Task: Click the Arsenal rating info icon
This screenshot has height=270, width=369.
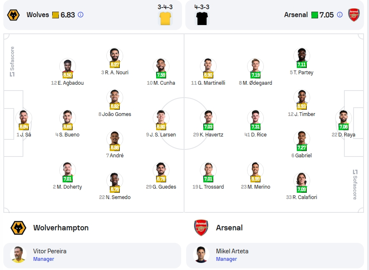Action: (340, 15)
